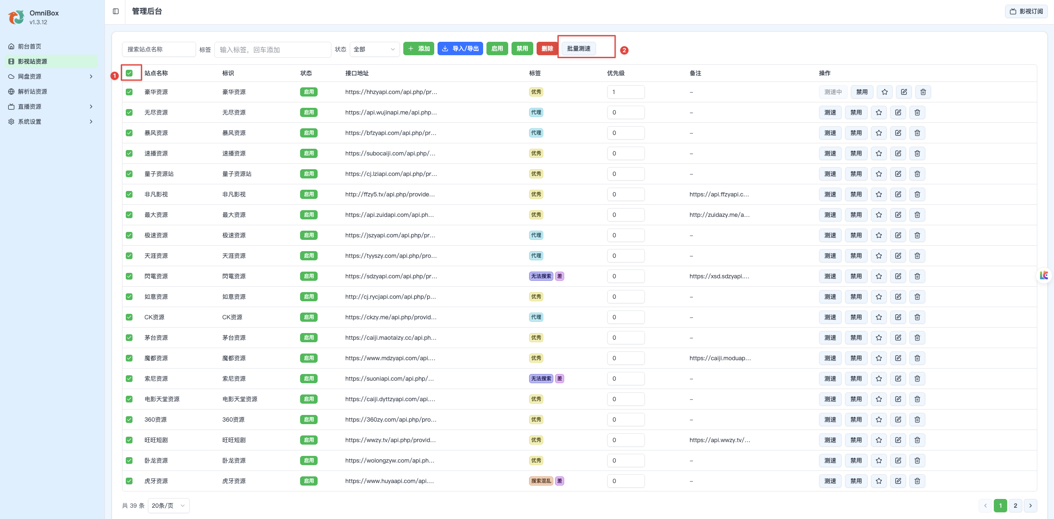
Task: Expand the 直播资源 sidebar menu
Action: click(52, 107)
